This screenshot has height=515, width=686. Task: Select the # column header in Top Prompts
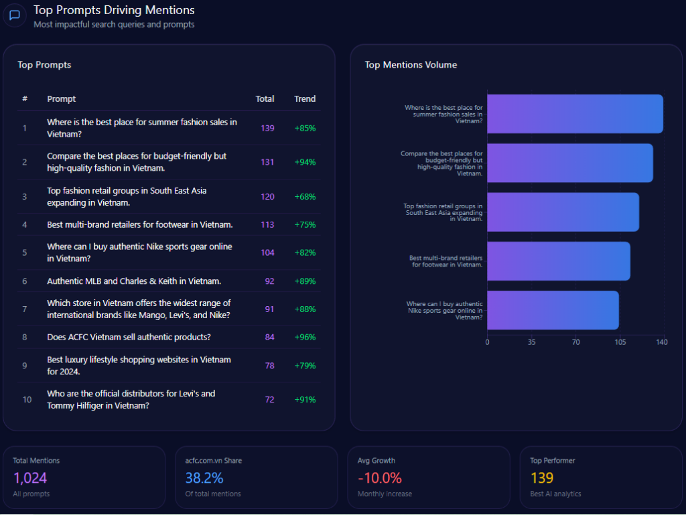tap(25, 99)
